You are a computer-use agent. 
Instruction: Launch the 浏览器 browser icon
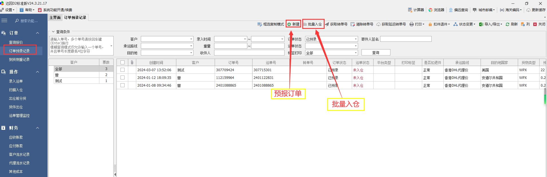[x=431, y=10]
